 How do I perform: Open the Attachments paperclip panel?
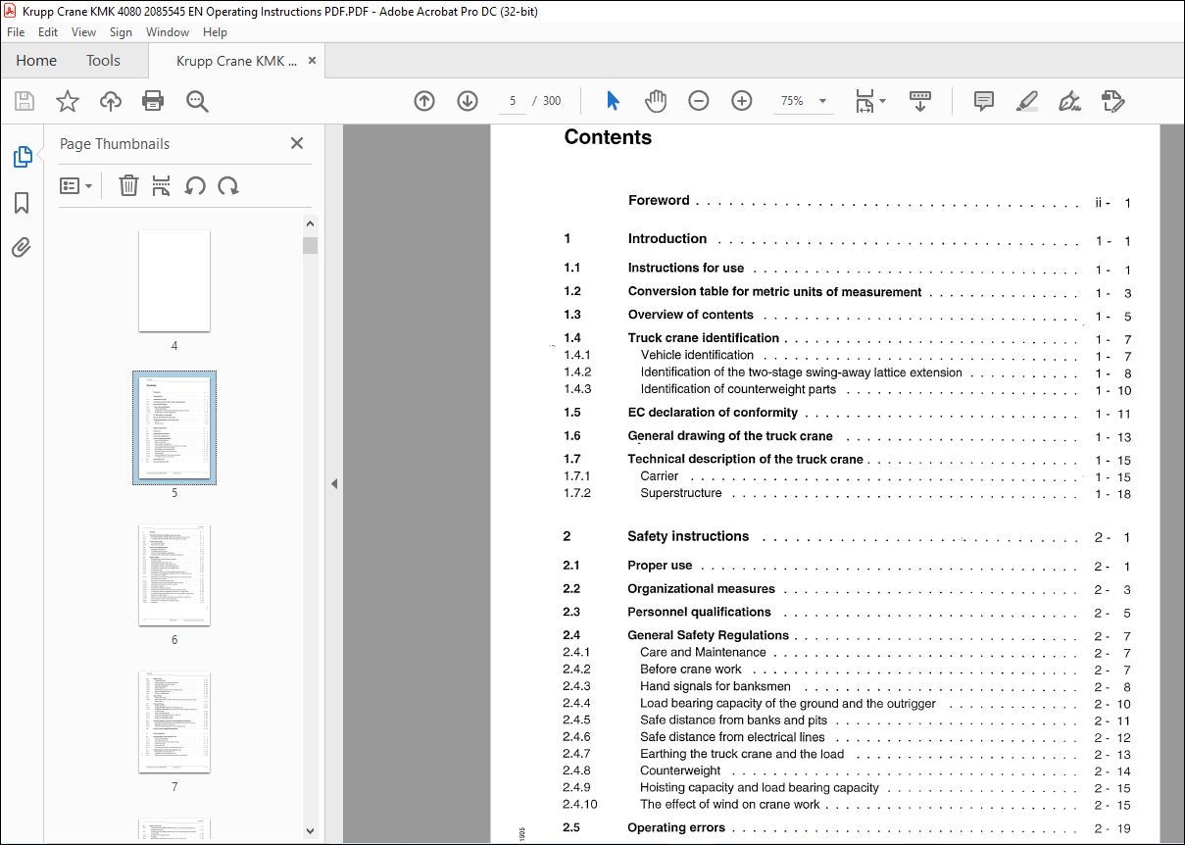[22, 247]
